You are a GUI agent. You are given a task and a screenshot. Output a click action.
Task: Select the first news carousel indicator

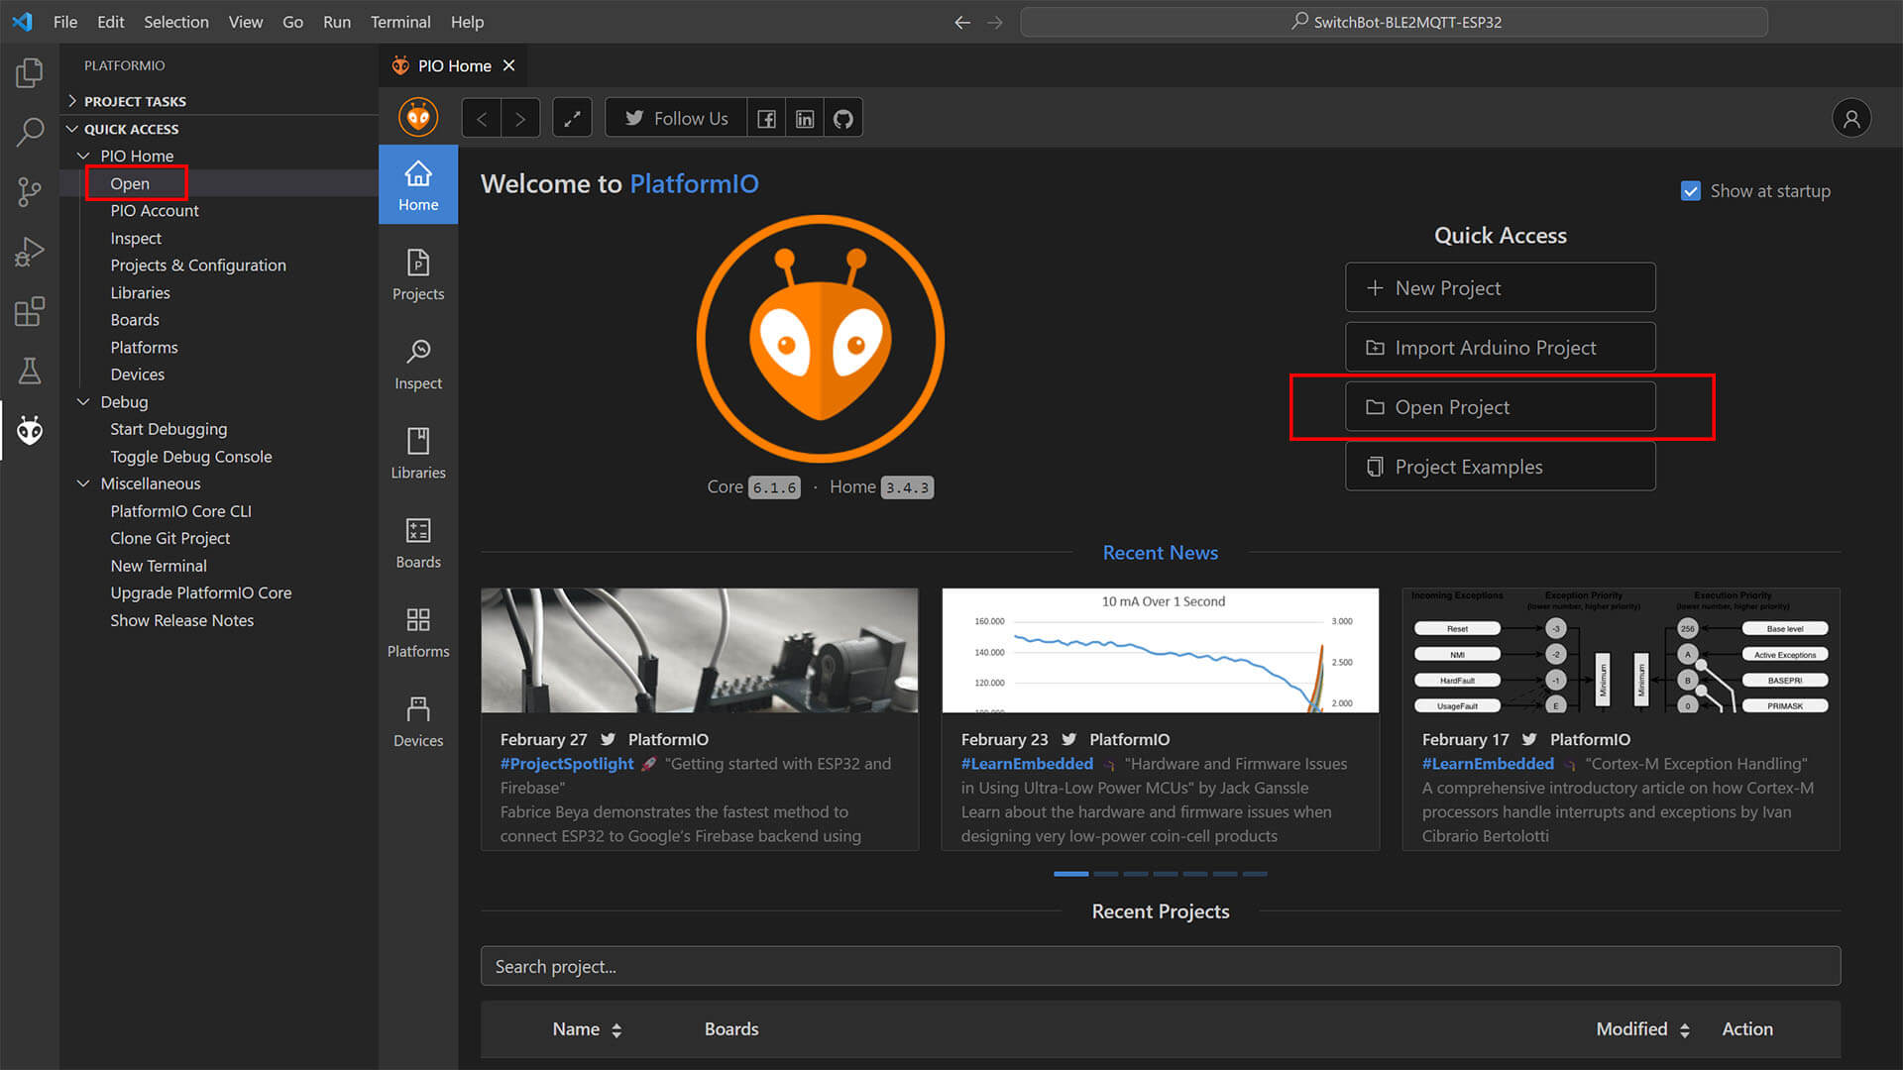click(1070, 874)
